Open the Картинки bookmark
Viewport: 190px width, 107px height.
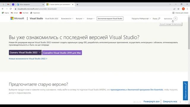pos(35,13)
